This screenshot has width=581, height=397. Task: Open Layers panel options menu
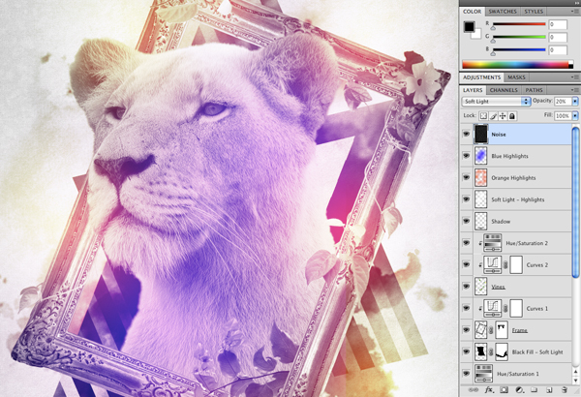tap(574, 90)
